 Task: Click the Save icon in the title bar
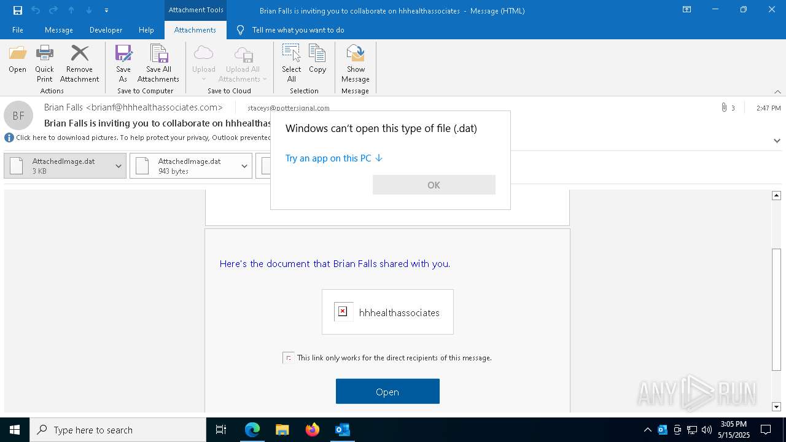[x=18, y=10]
